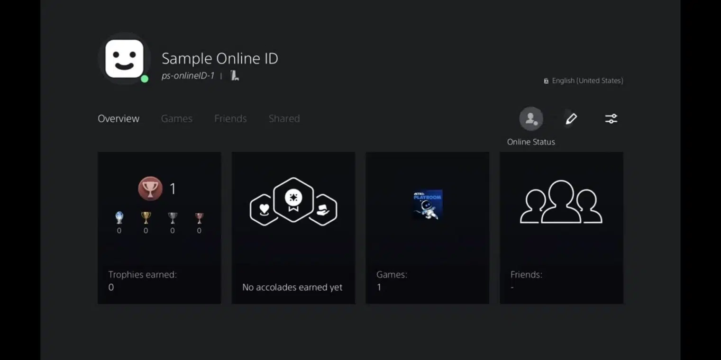The width and height of the screenshot is (721, 360).
Task: Click the pencil edit profile icon
Action: pyautogui.click(x=571, y=118)
